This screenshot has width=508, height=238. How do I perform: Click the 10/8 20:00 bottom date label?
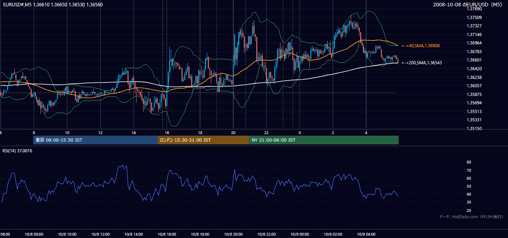click(233, 234)
